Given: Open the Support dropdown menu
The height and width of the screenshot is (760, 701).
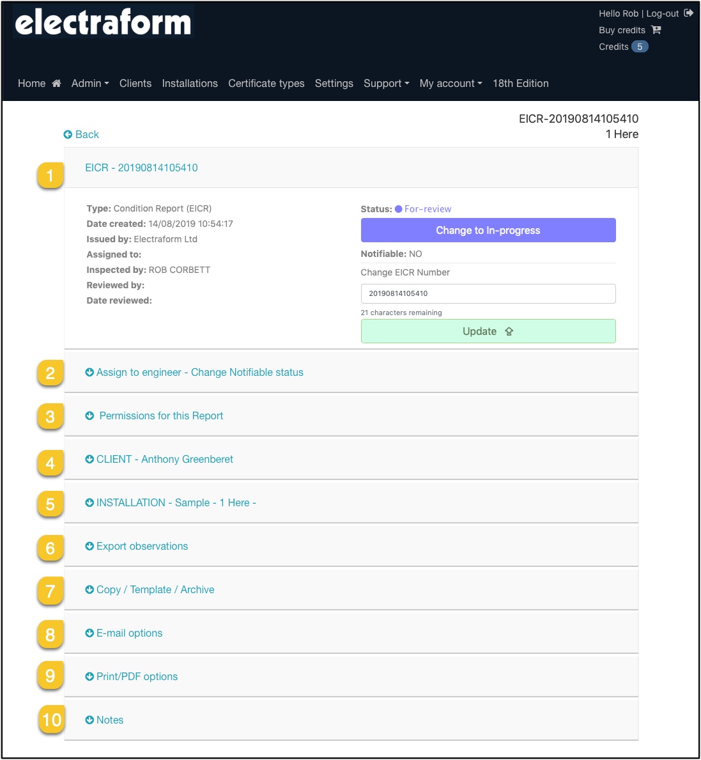Looking at the screenshot, I should 387,83.
